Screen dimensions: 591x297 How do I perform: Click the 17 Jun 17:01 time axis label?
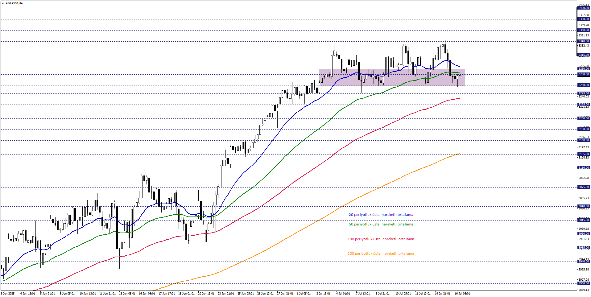click(167, 294)
